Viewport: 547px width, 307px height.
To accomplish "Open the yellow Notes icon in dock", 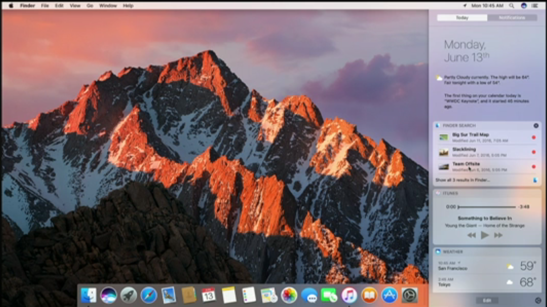I will click(x=229, y=295).
